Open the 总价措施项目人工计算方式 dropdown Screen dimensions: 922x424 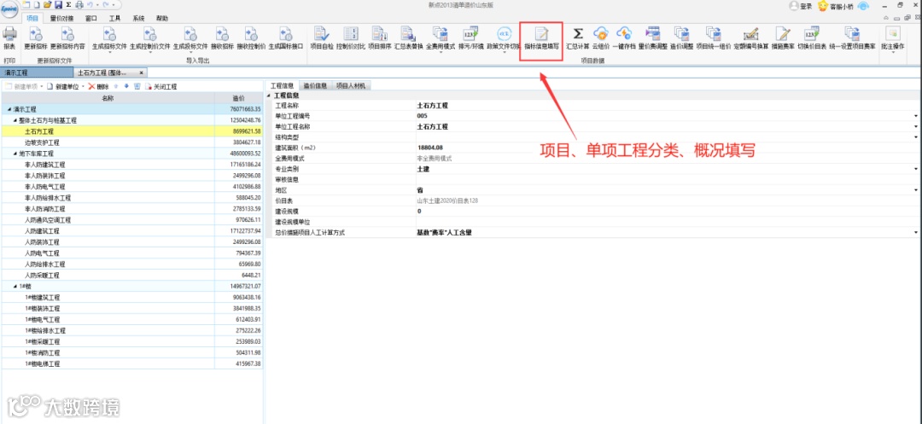click(915, 233)
